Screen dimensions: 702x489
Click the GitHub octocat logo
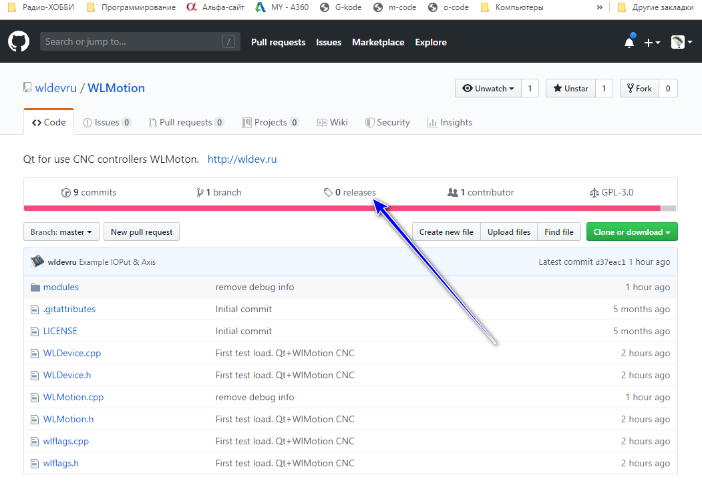[19, 41]
